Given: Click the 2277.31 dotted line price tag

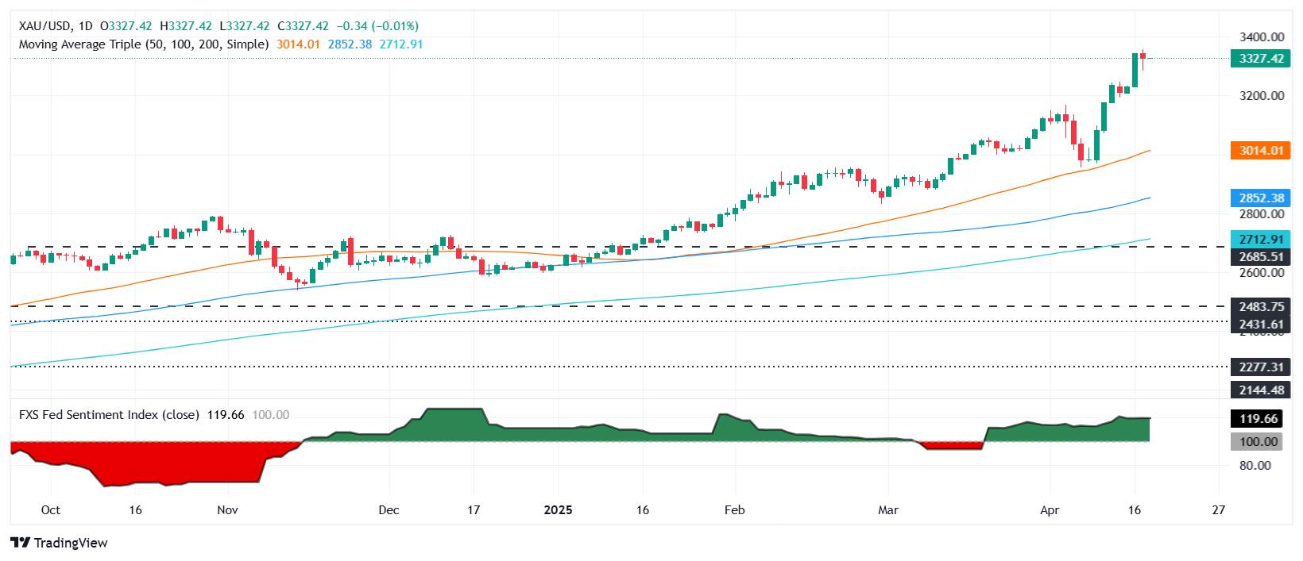Looking at the screenshot, I should pos(1261,367).
